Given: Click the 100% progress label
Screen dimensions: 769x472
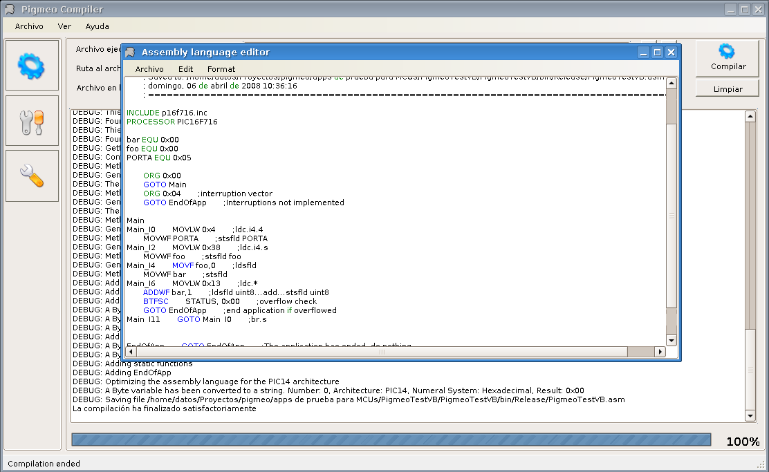Looking at the screenshot, I should tap(743, 442).
